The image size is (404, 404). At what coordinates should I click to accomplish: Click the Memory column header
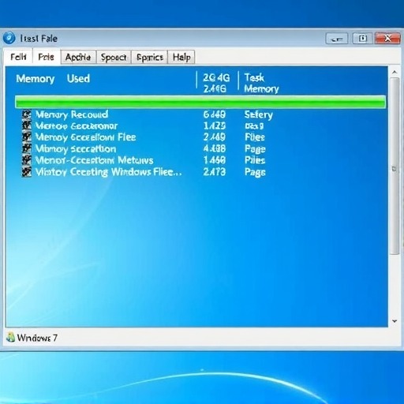coord(36,79)
